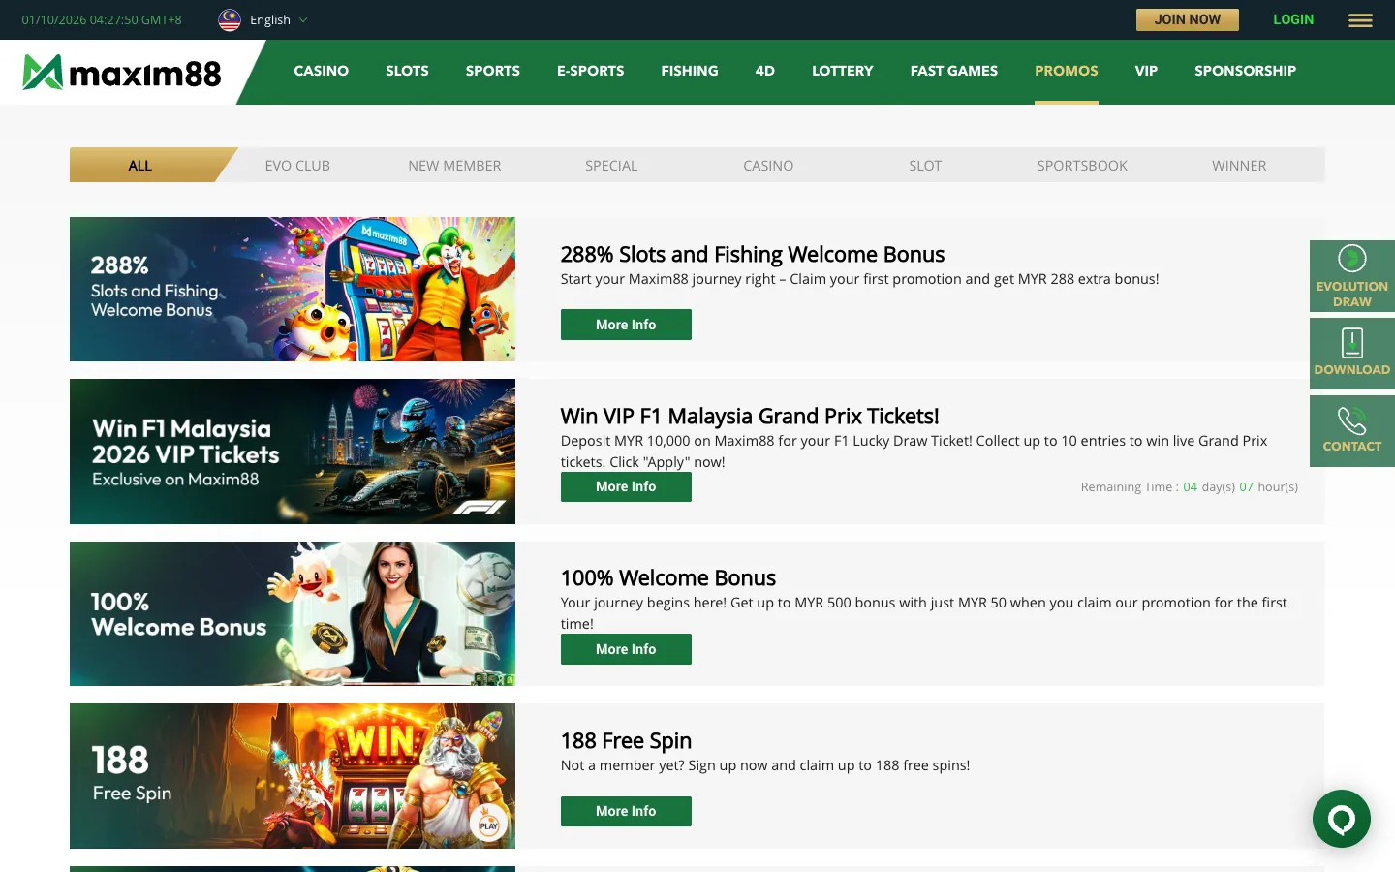Viewport: 1395px width, 872px height.
Task: Select the CASINO promotions filter tab
Action: [x=768, y=165]
